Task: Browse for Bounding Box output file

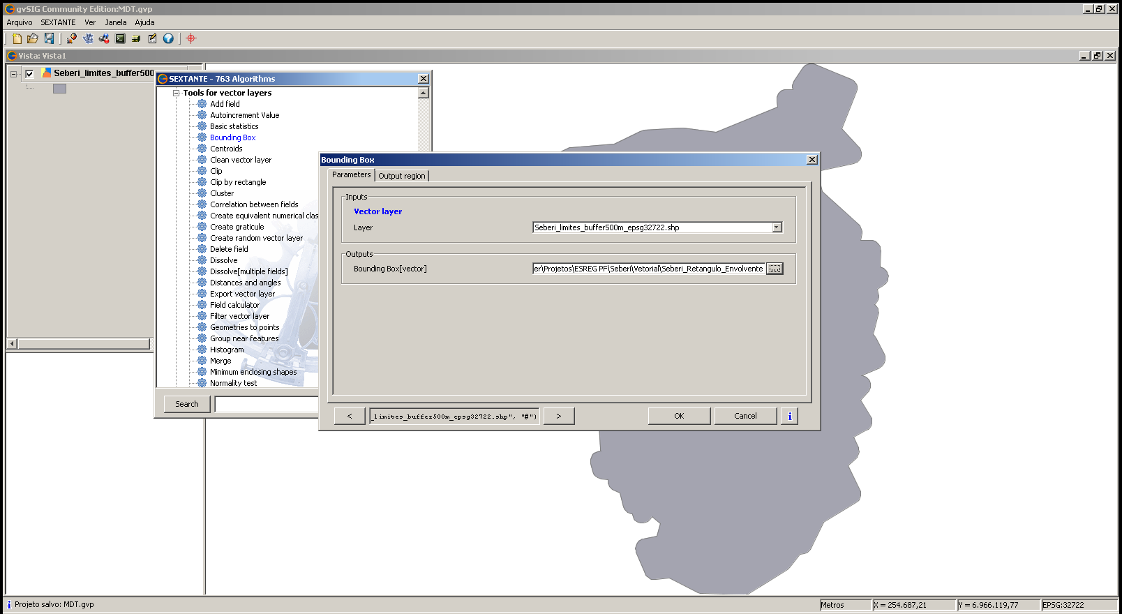Action: point(775,269)
